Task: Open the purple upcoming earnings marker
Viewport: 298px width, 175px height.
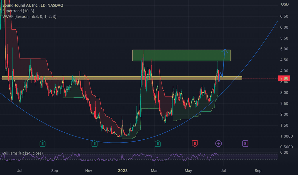Action: click(x=245, y=143)
